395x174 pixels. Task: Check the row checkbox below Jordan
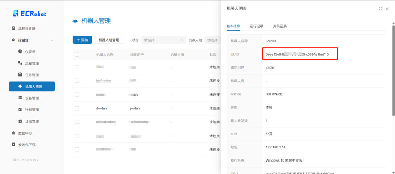pyautogui.click(x=77, y=122)
